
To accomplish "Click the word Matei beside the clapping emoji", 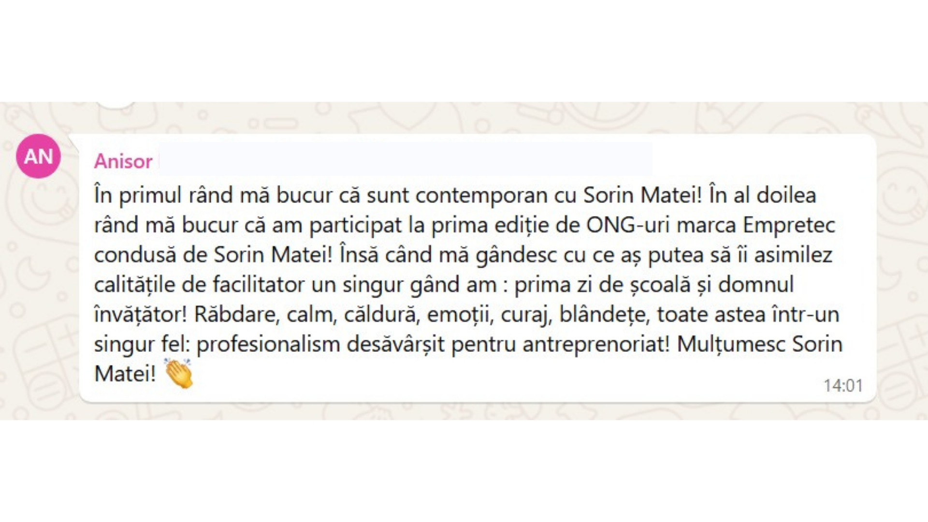I will pyautogui.click(x=125, y=374).
